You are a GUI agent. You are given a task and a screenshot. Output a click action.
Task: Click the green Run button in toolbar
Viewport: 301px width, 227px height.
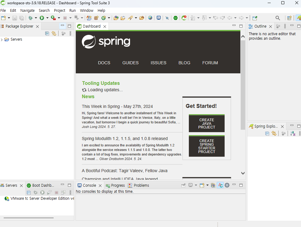[42, 18]
